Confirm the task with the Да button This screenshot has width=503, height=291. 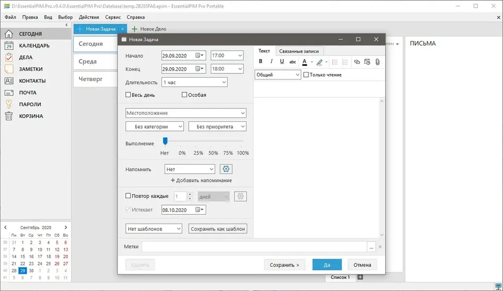(x=327, y=265)
